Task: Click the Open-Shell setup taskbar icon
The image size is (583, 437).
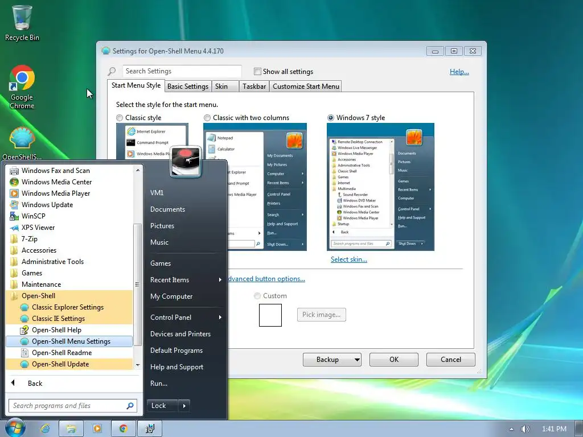Action: click(150, 429)
